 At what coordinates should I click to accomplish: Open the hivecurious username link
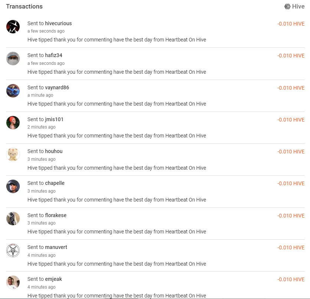(58, 23)
